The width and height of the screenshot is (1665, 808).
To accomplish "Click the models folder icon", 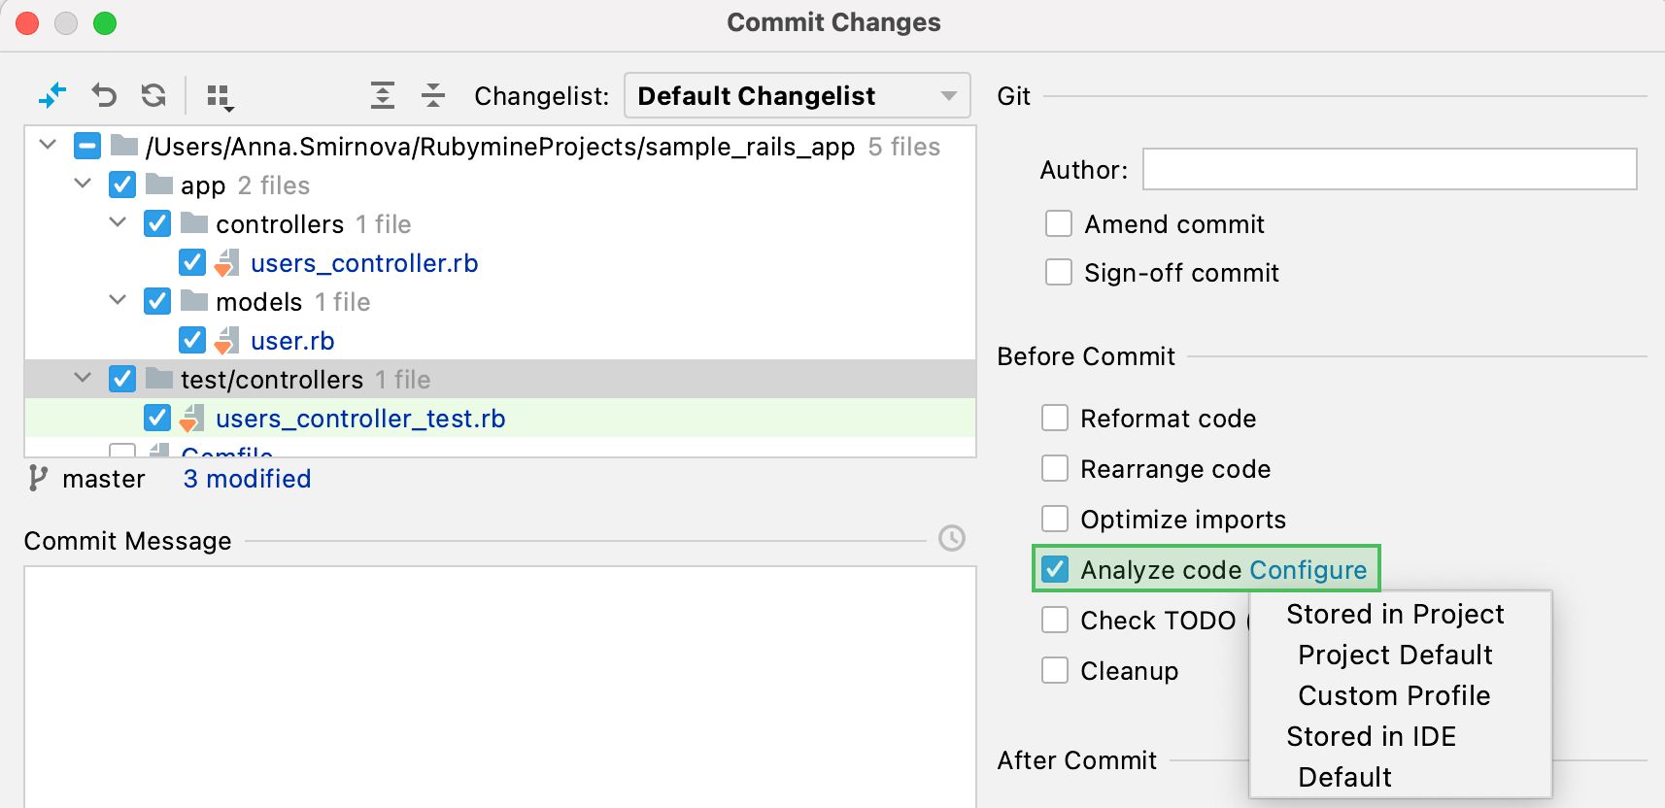I will pyautogui.click(x=193, y=301).
